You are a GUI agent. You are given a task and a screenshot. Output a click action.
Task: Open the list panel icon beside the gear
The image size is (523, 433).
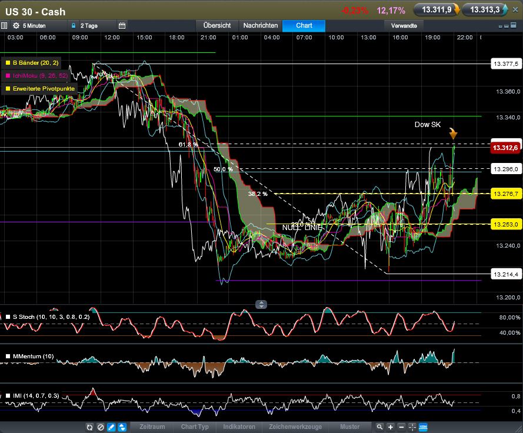point(4,26)
